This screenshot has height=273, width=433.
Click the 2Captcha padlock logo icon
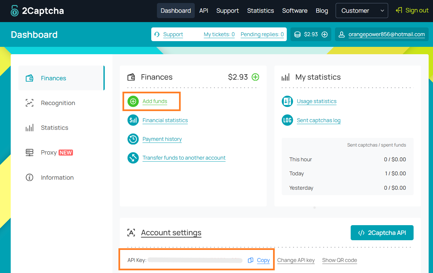click(x=14, y=11)
